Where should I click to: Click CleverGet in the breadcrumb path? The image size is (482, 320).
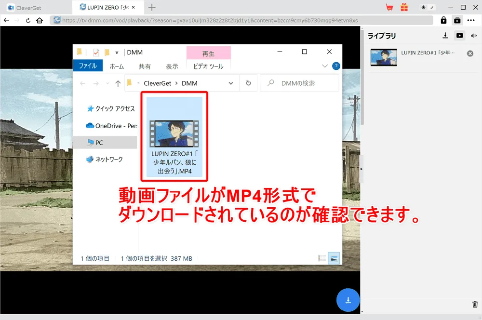[x=158, y=83]
